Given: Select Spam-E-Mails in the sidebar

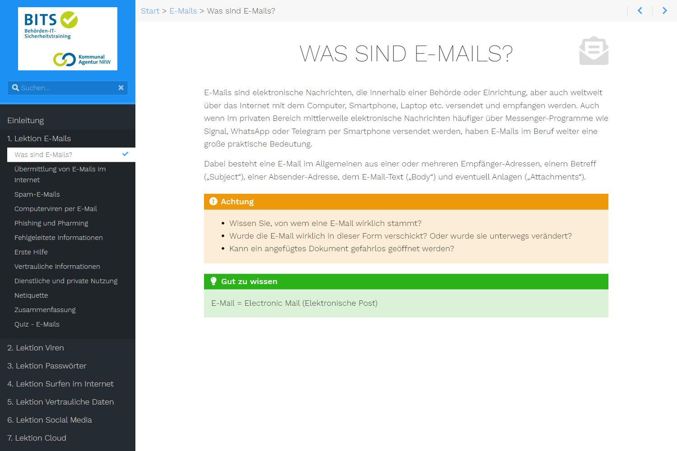Looking at the screenshot, I should [x=37, y=194].
